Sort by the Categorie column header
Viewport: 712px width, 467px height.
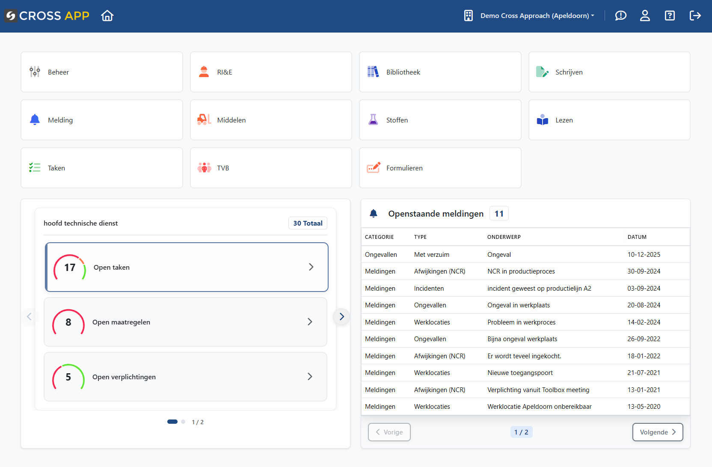coord(379,237)
